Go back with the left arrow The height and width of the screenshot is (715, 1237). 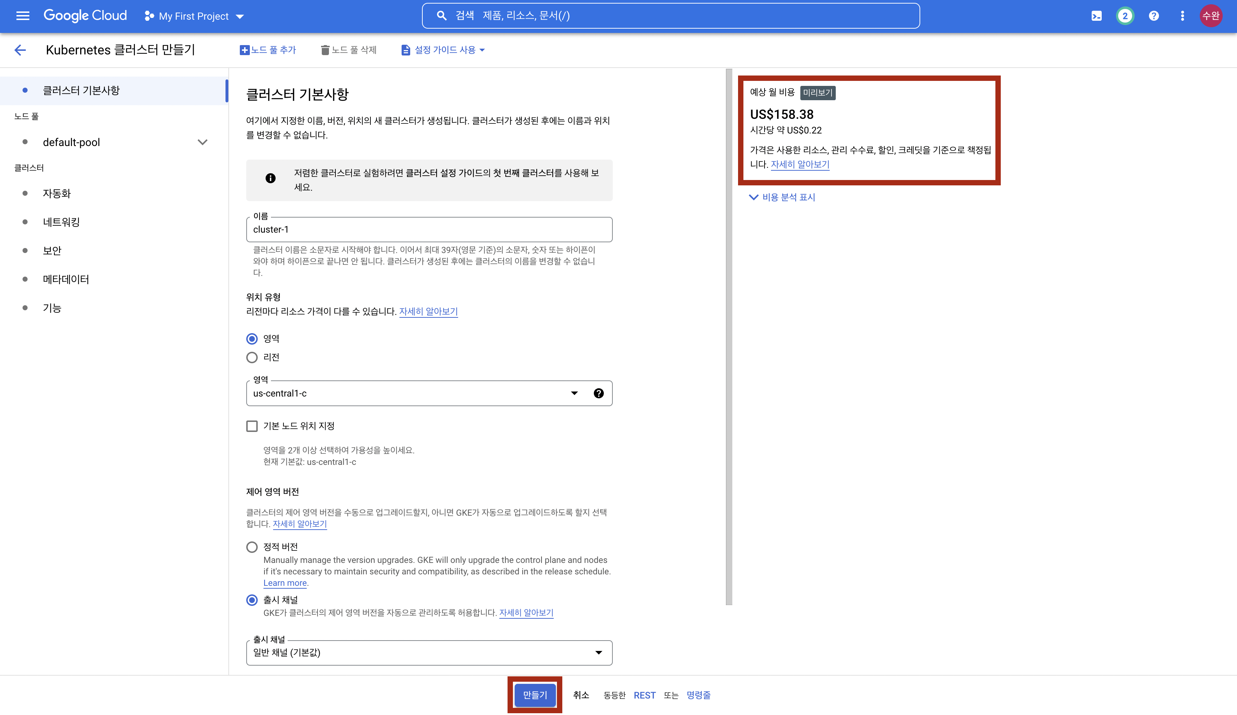click(x=20, y=50)
